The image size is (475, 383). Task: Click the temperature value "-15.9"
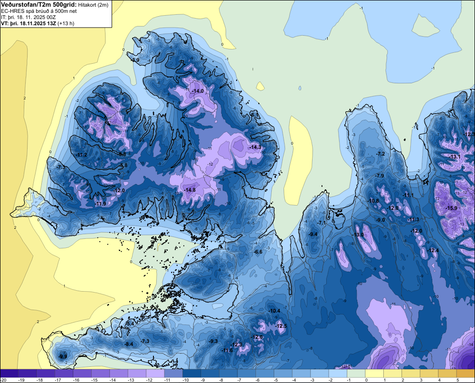point(451,208)
